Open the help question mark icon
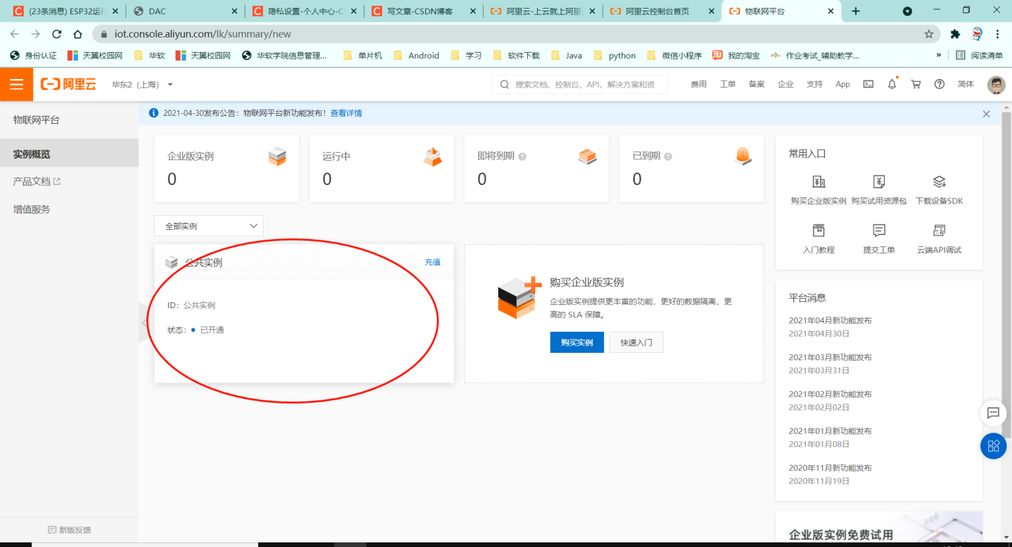 (940, 84)
